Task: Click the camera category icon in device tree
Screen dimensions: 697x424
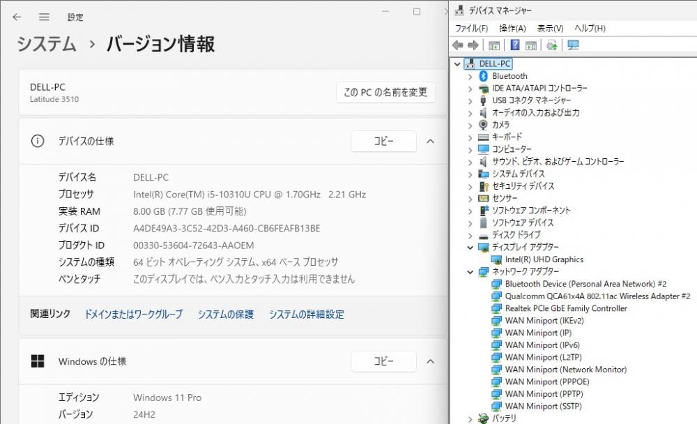Action: tap(483, 125)
